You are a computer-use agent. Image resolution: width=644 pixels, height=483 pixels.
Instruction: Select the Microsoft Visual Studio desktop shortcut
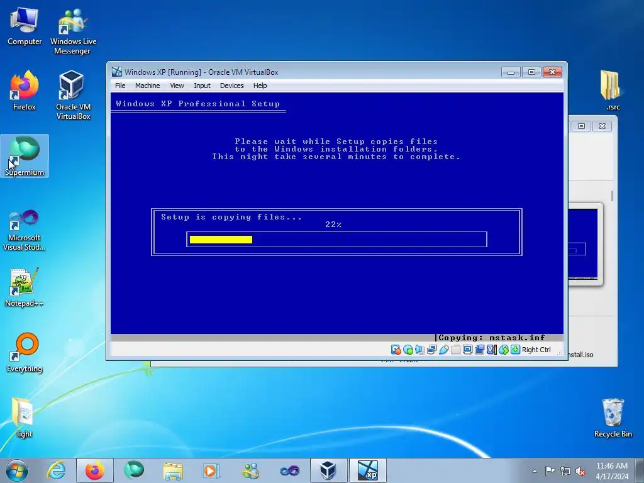25,230
